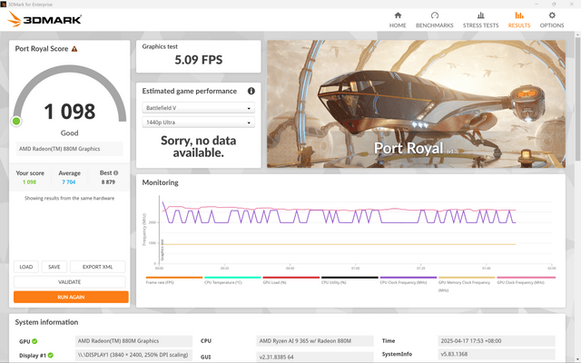The height and width of the screenshot is (363, 581).
Task: Open the 1440p Ultra resolution dropdown
Action: click(x=197, y=123)
